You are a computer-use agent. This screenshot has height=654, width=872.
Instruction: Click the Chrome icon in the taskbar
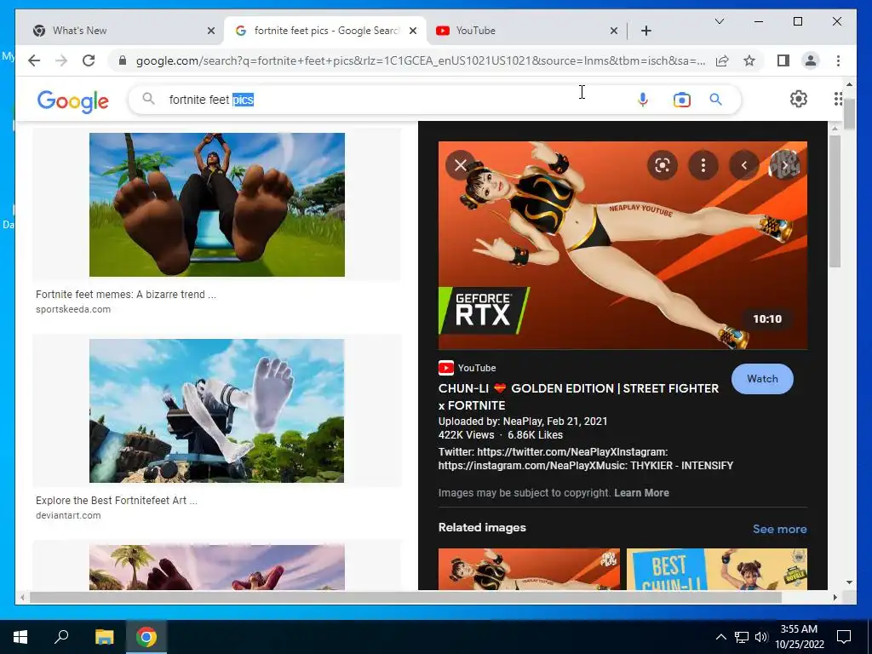coord(146,637)
